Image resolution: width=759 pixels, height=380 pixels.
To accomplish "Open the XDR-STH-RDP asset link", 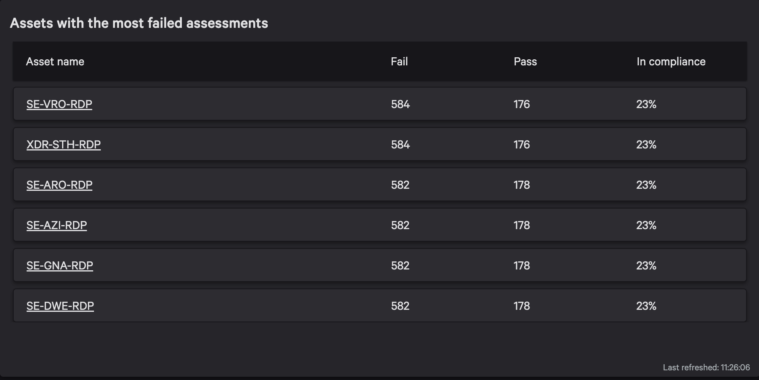I will pos(64,144).
